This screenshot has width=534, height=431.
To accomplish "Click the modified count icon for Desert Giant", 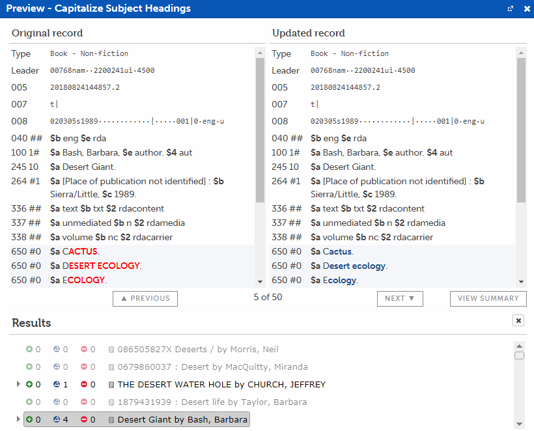I will pos(57,420).
